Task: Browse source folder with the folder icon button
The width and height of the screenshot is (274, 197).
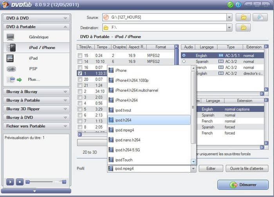Action: click(243, 17)
